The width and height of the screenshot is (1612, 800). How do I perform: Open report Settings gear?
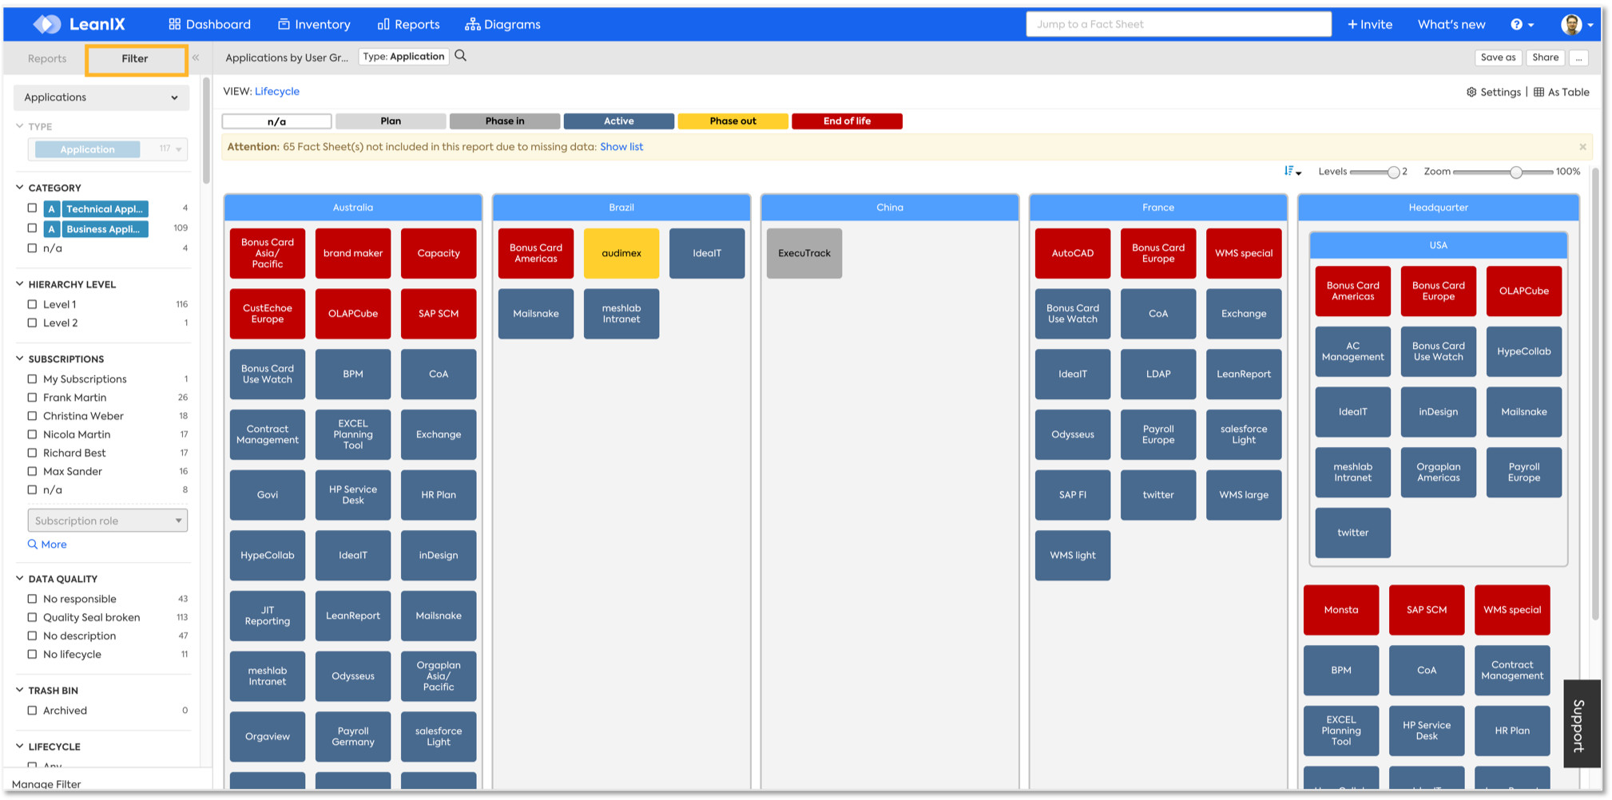pos(1493,92)
